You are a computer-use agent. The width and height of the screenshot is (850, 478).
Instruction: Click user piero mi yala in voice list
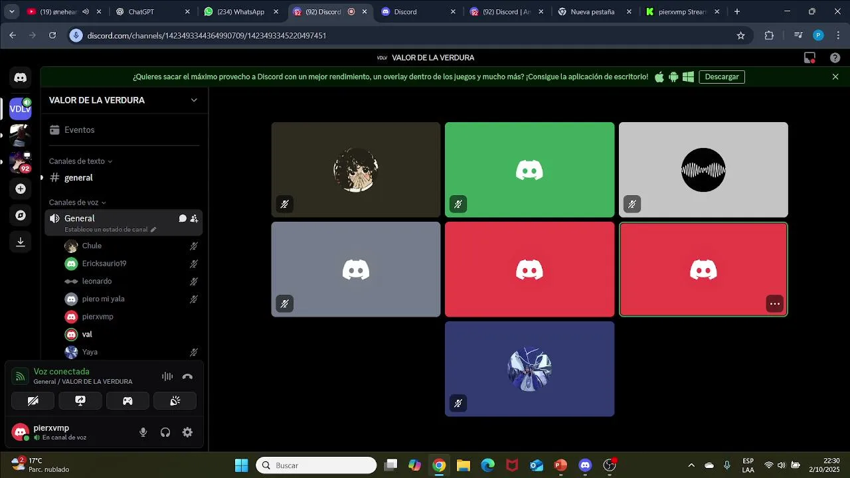point(131,299)
